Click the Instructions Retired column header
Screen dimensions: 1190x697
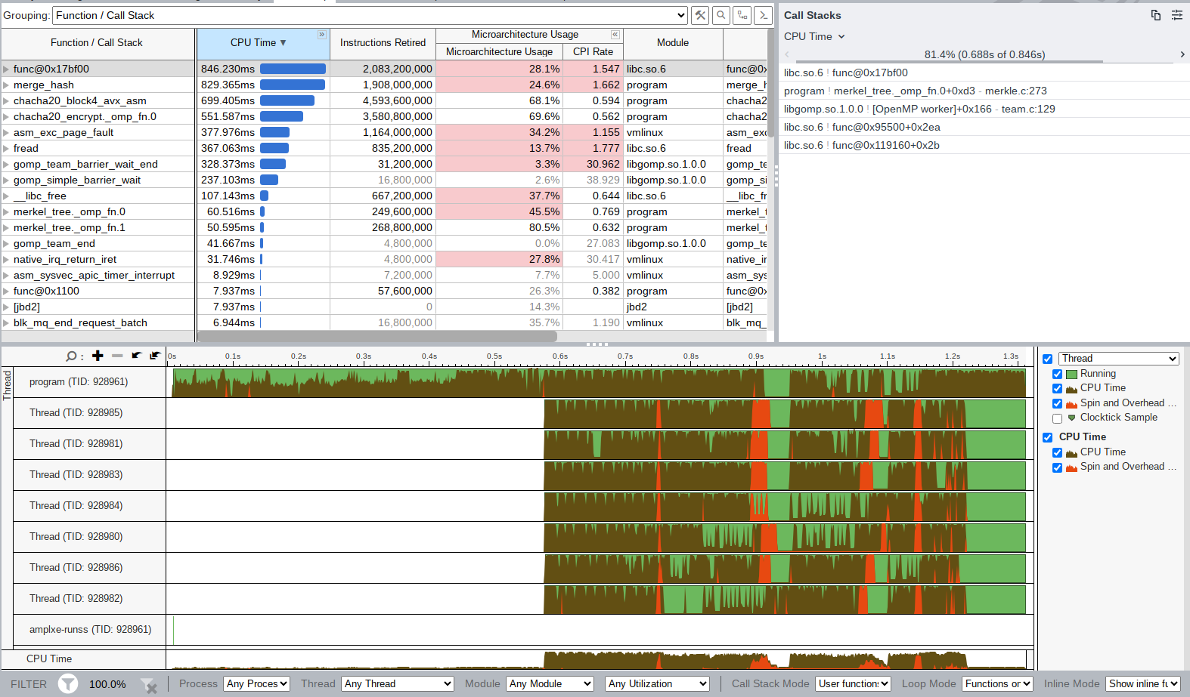[x=383, y=43]
